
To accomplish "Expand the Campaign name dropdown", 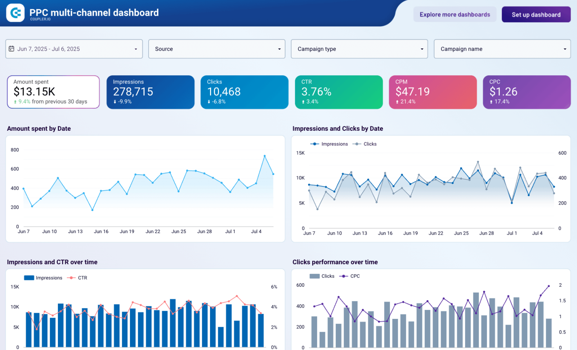I will pos(502,49).
